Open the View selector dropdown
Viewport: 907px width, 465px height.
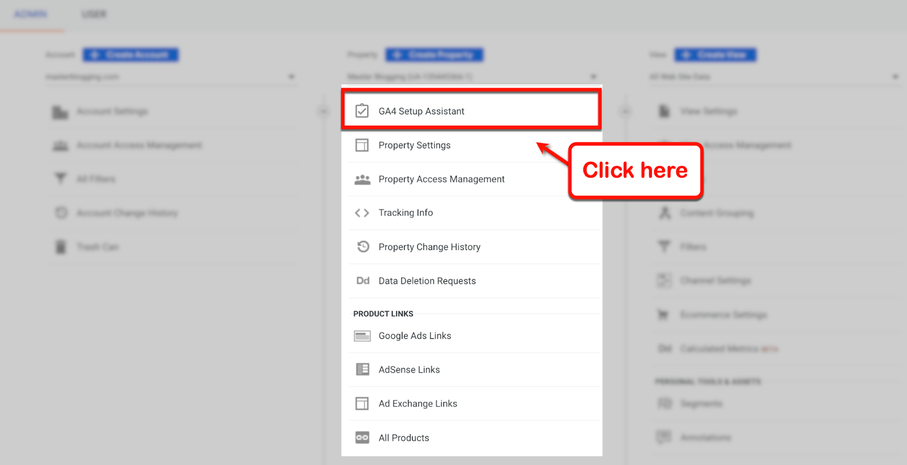pyautogui.click(x=774, y=77)
